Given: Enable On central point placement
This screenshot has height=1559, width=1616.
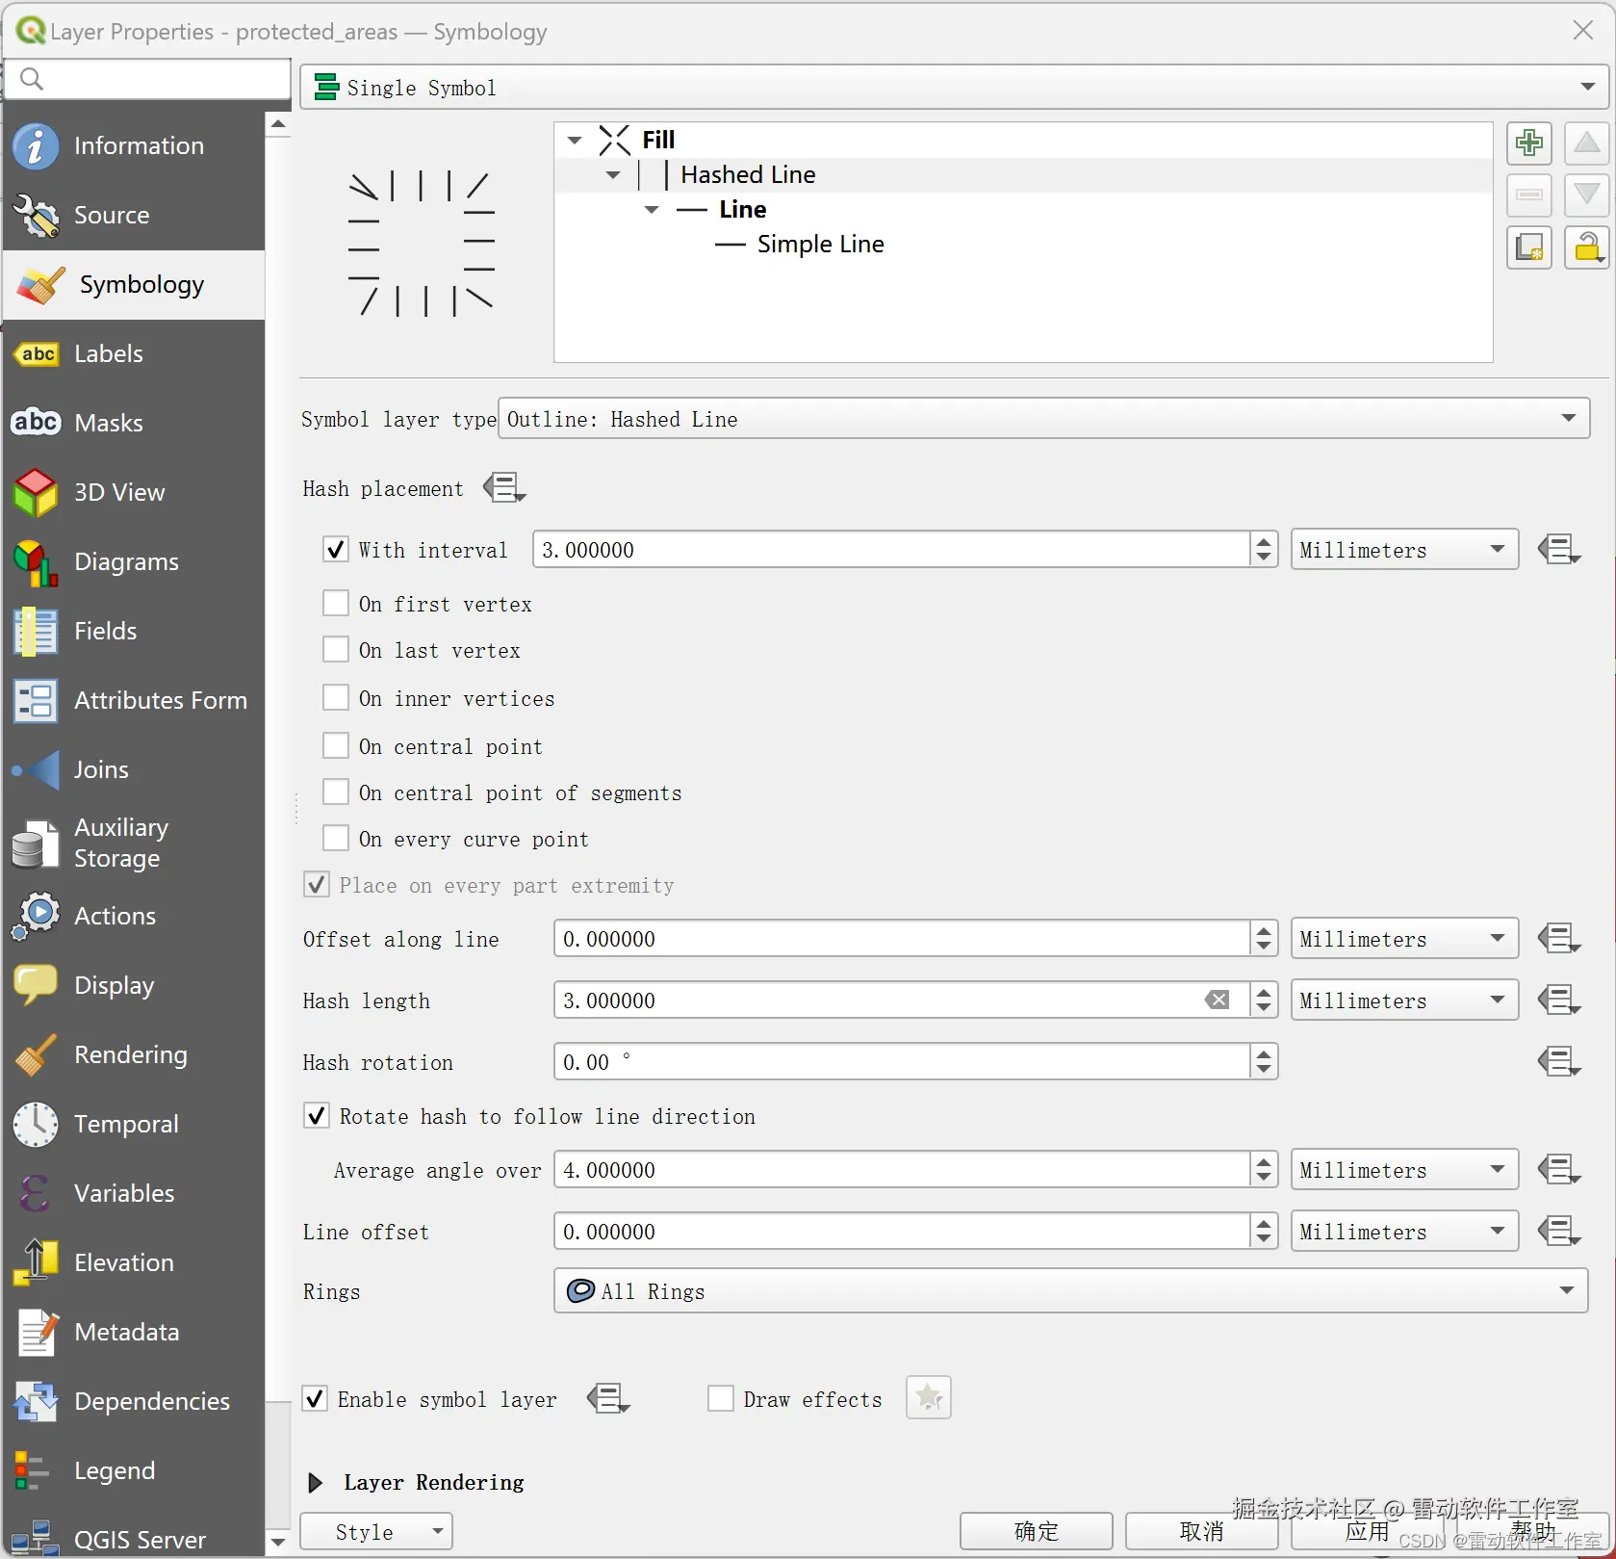Looking at the screenshot, I should [336, 746].
